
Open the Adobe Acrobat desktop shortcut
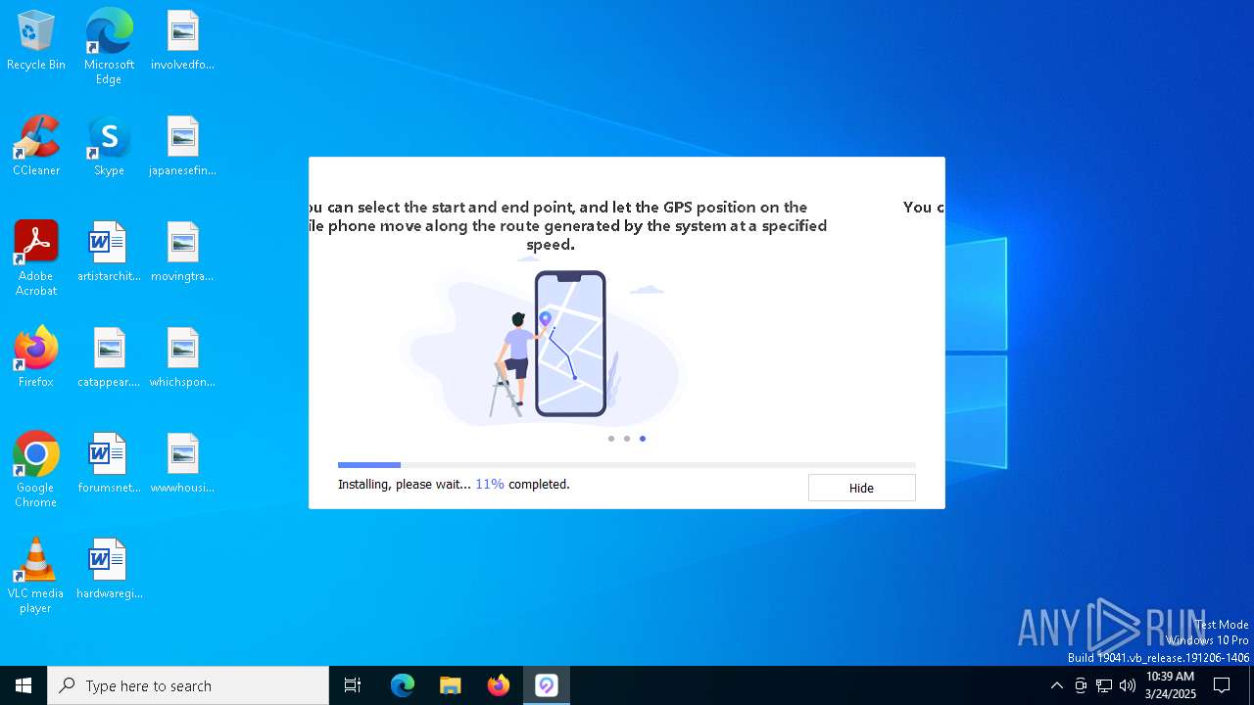tap(36, 258)
